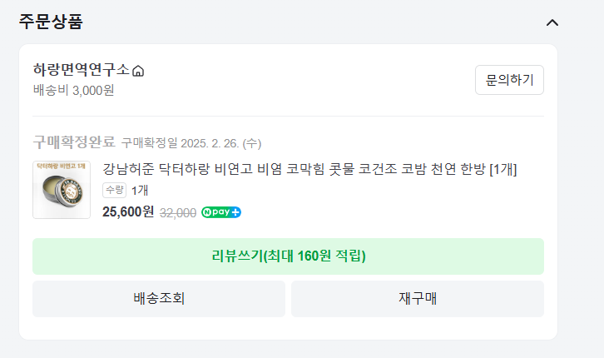
Task: Click the 160원 reward amount in review button
Action: pyautogui.click(x=314, y=256)
